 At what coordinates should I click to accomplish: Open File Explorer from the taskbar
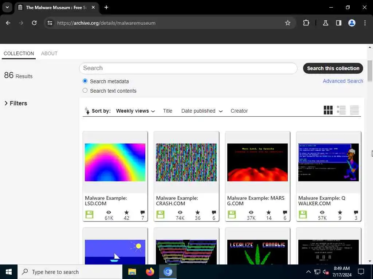coord(132,272)
